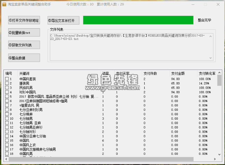Image resolution: width=225 pixels, height=165 pixels.
Task: Close the window
Action: click(218, 4)
